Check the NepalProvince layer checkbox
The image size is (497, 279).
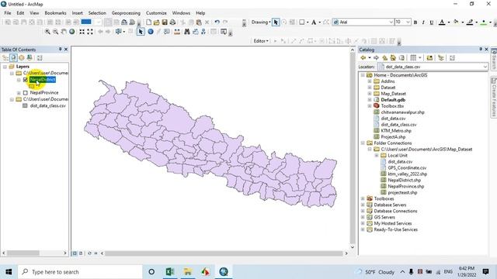point(26,93)
